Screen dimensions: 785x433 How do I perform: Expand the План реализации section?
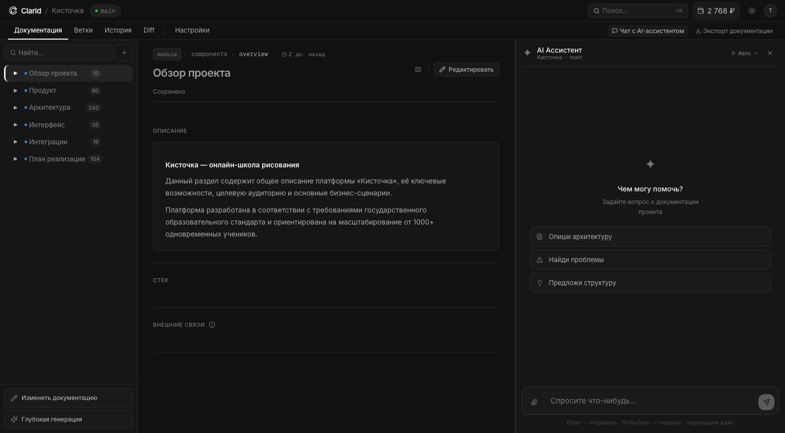pos(15,159)
